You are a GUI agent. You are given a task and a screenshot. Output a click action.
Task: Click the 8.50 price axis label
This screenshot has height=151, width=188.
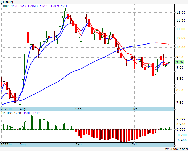click(180, 79)
